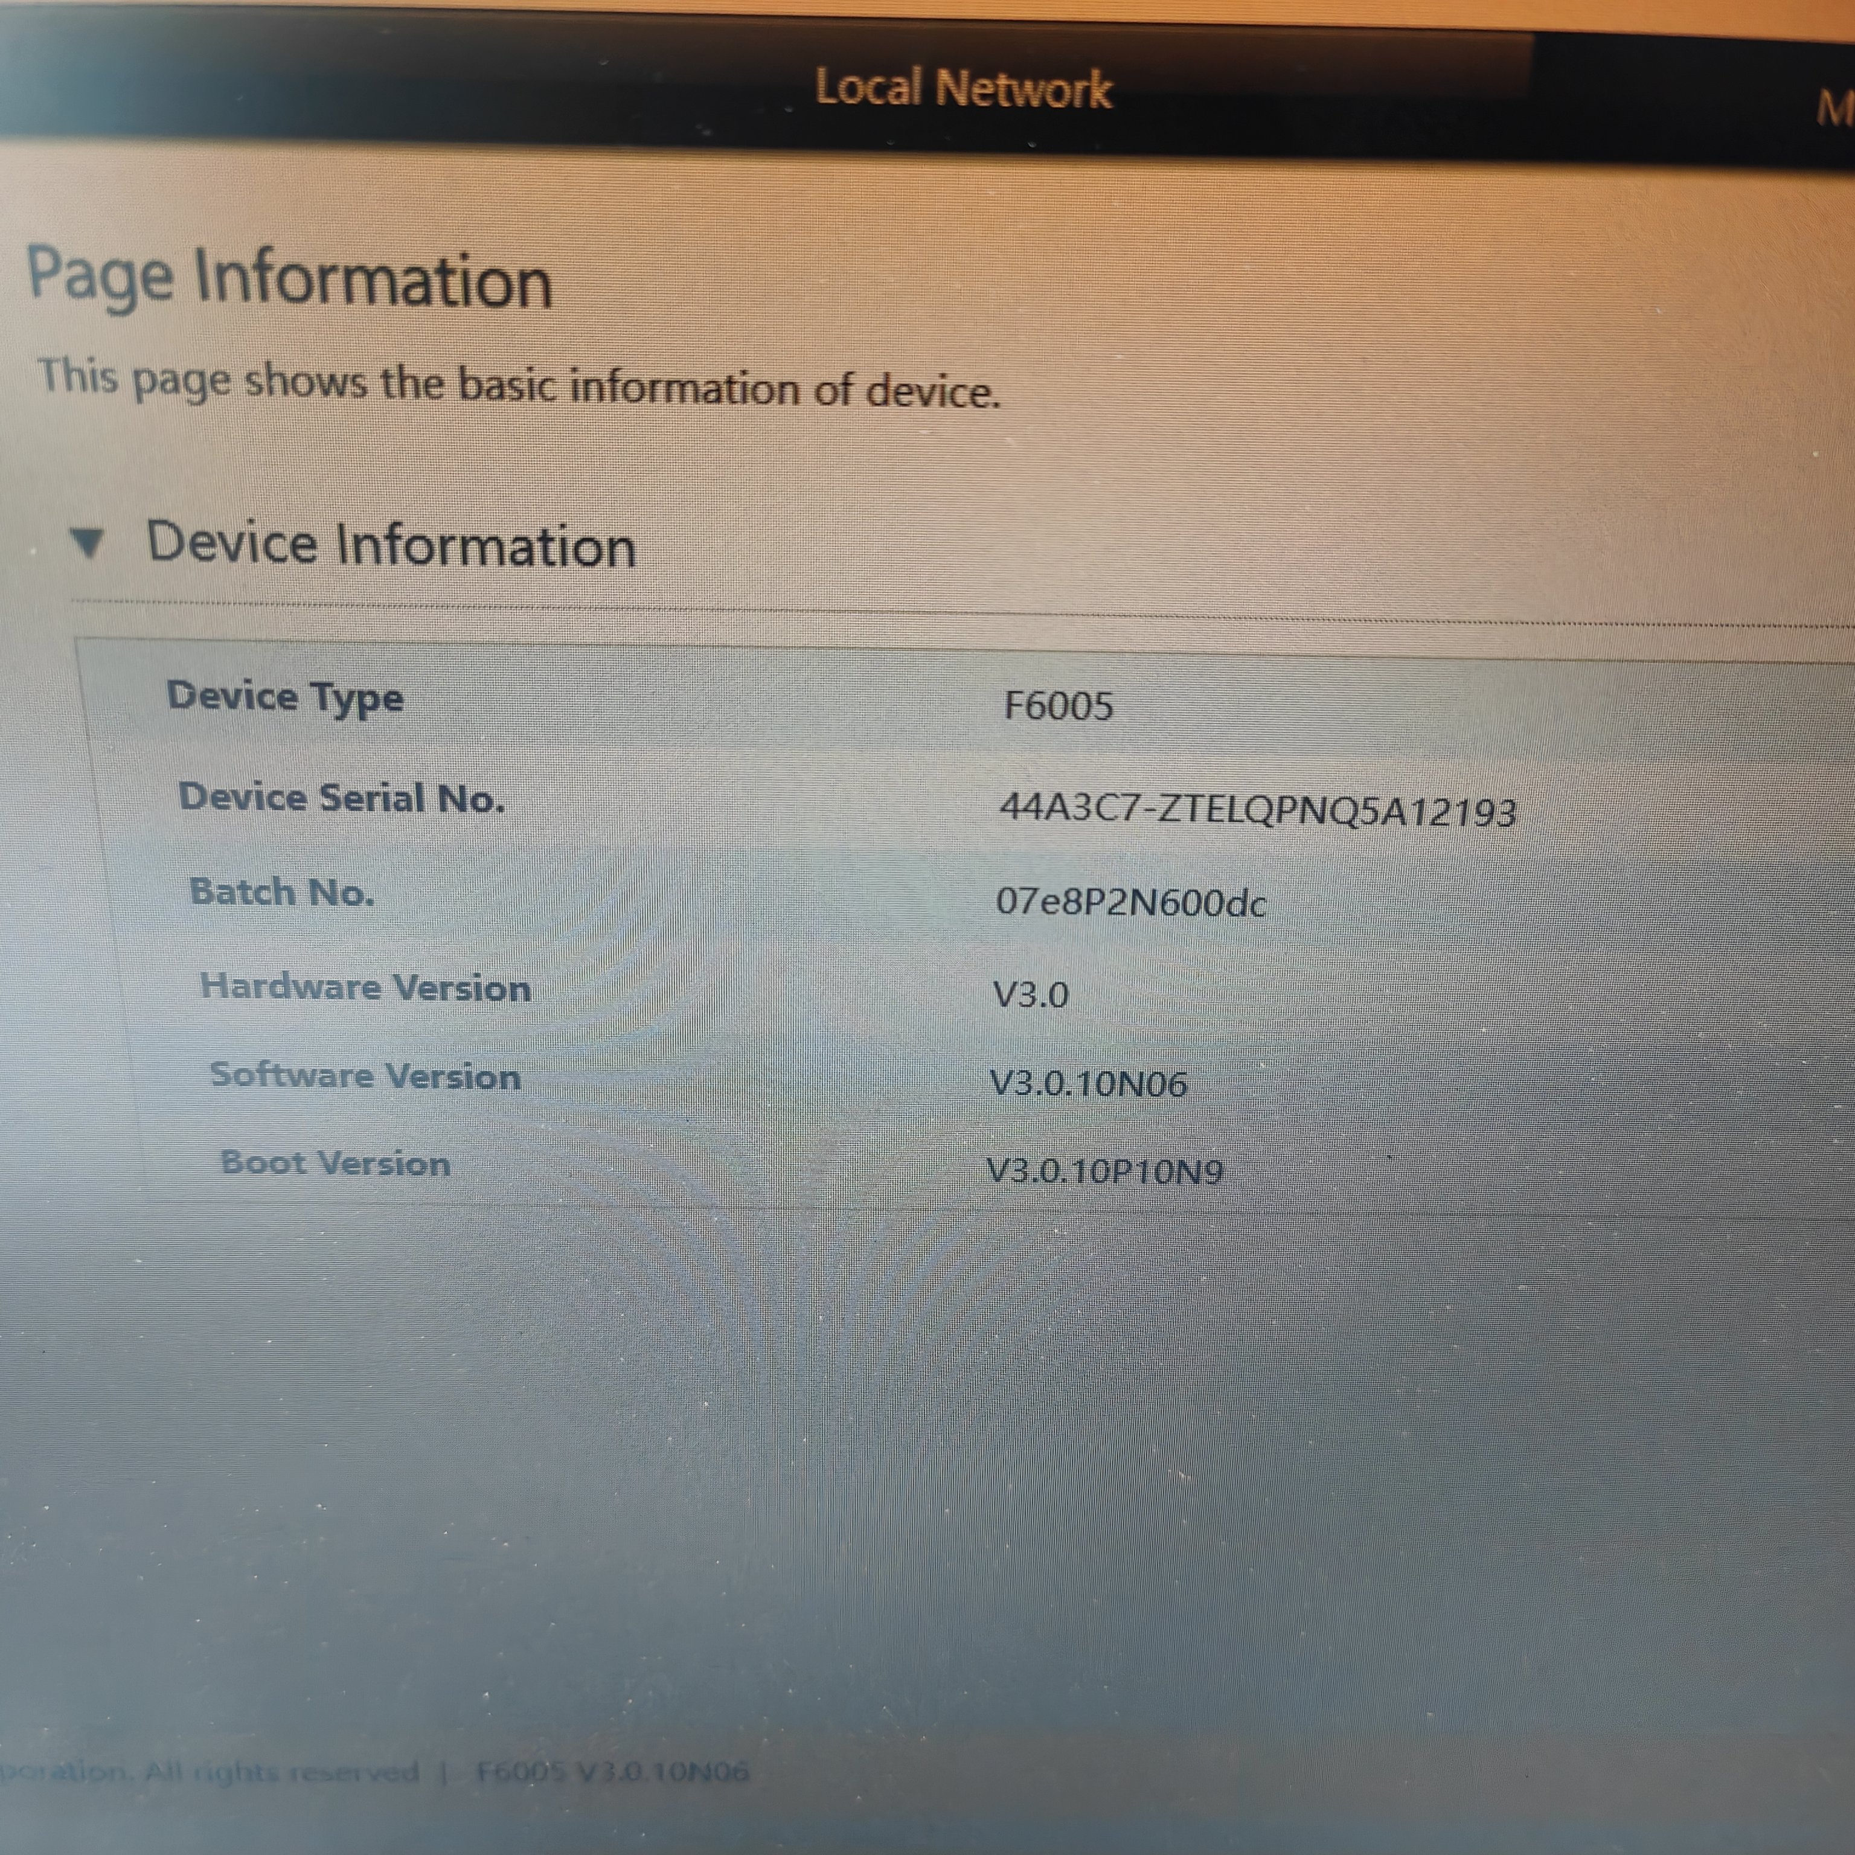This screenshot has width=1855, height=1855.
Task: Click the Hardware Version label
Action: (365, 987)
